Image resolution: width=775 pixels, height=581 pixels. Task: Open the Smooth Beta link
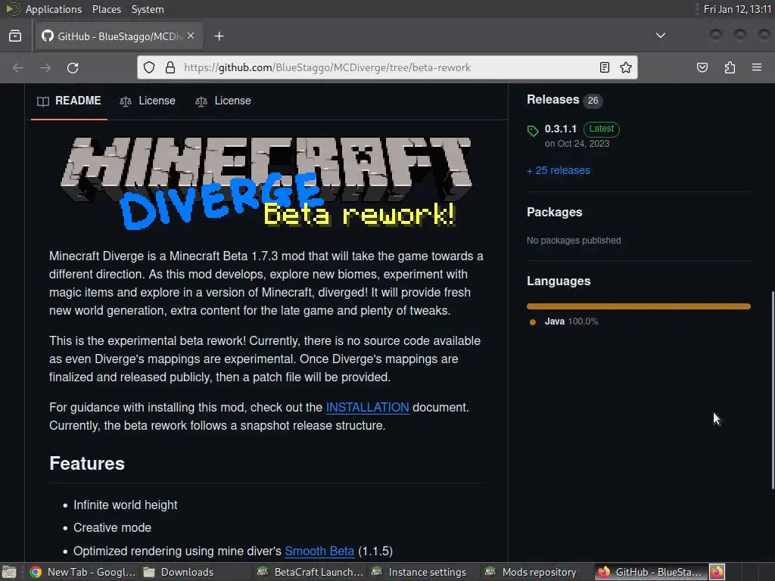coord(319,551)
